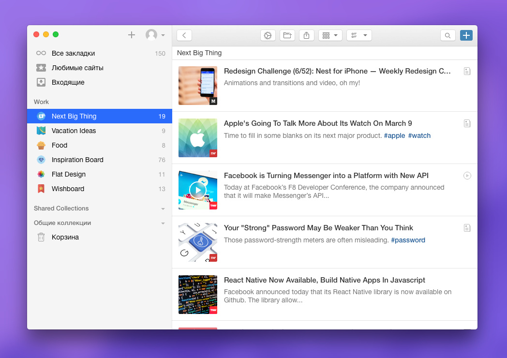The image size is (507, 358).
Task: Click the 'Animations and transitions and video' description
Action: [x=292, y=83]
